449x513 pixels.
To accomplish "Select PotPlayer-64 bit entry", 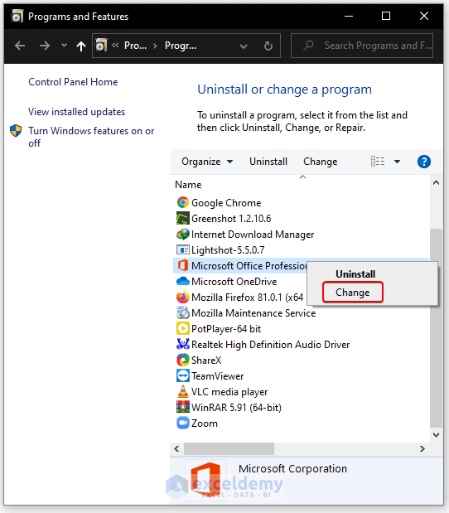I will 226,329.
